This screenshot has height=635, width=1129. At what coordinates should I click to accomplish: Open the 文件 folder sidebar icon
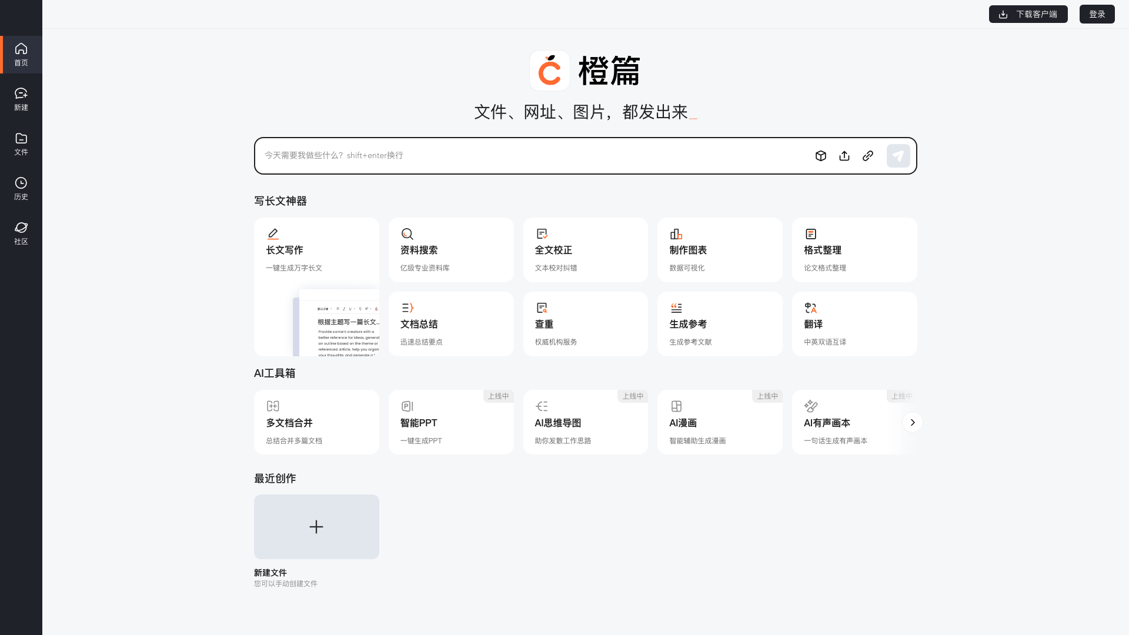(21, 138)
